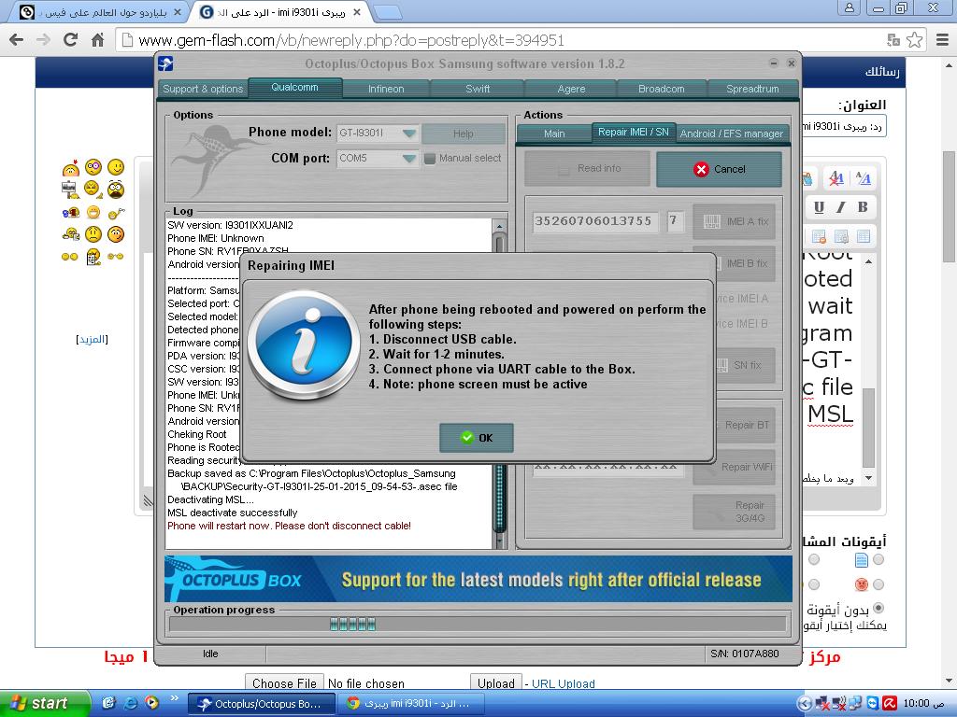Viewport: 957px width, 717px height.
Task: Click the Italic button in forum editor
Action: point(840,207)
